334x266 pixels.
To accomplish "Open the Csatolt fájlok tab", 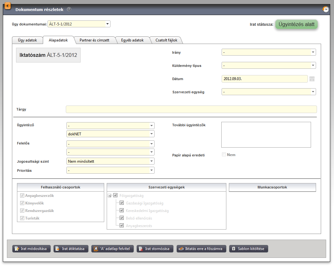I will click(x=166, y=40).
